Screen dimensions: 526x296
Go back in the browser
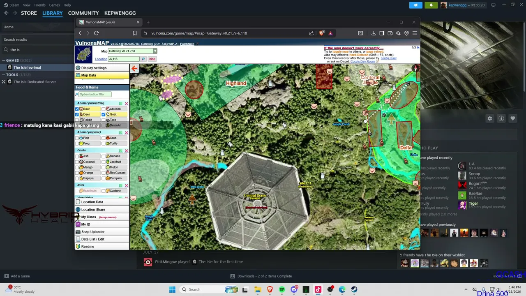click(80, 33)
